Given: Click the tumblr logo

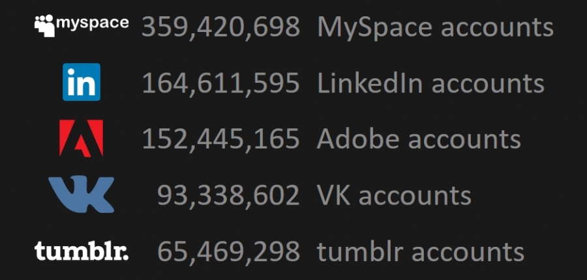Looking at the screenshot, I should (82, 251).
